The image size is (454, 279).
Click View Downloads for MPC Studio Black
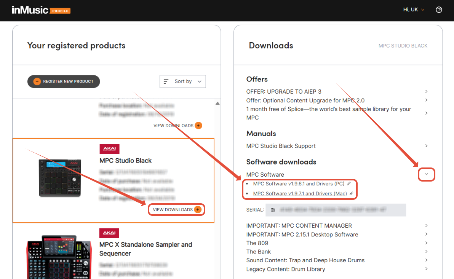177,210
